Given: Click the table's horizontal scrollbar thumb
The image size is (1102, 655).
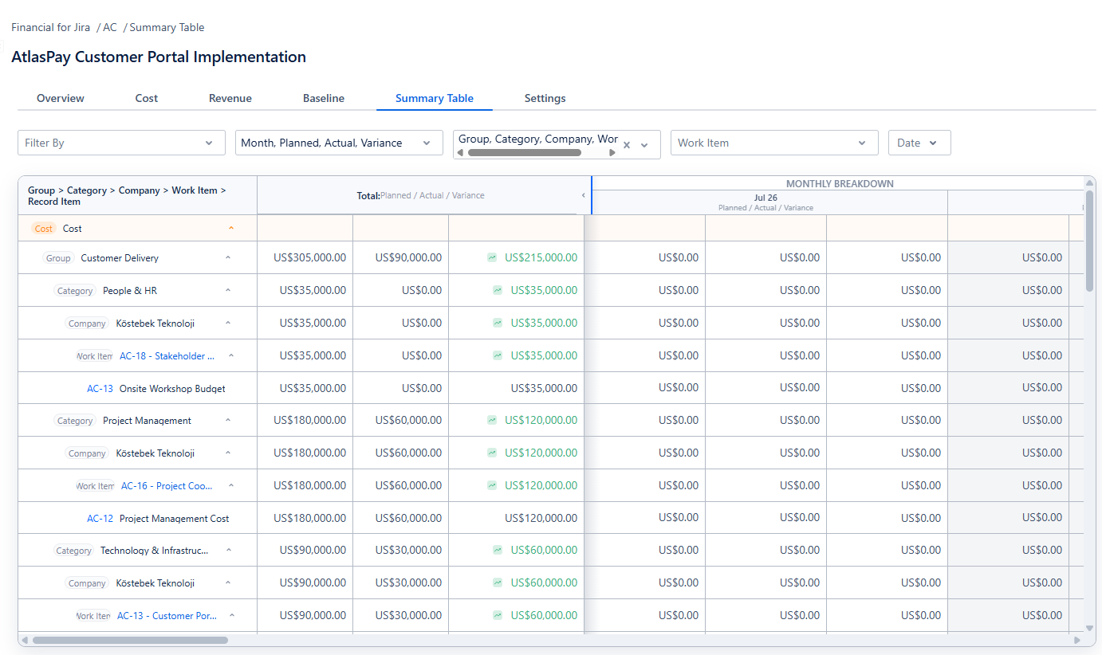Looking at the screenshot, I should pyautogui.click(x=130, y=640).
